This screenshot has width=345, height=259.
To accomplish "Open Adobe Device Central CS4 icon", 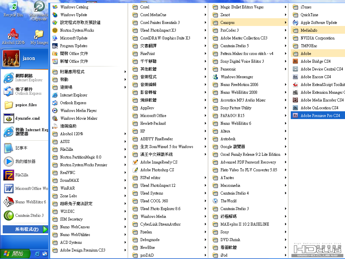I will click(295, 69).
